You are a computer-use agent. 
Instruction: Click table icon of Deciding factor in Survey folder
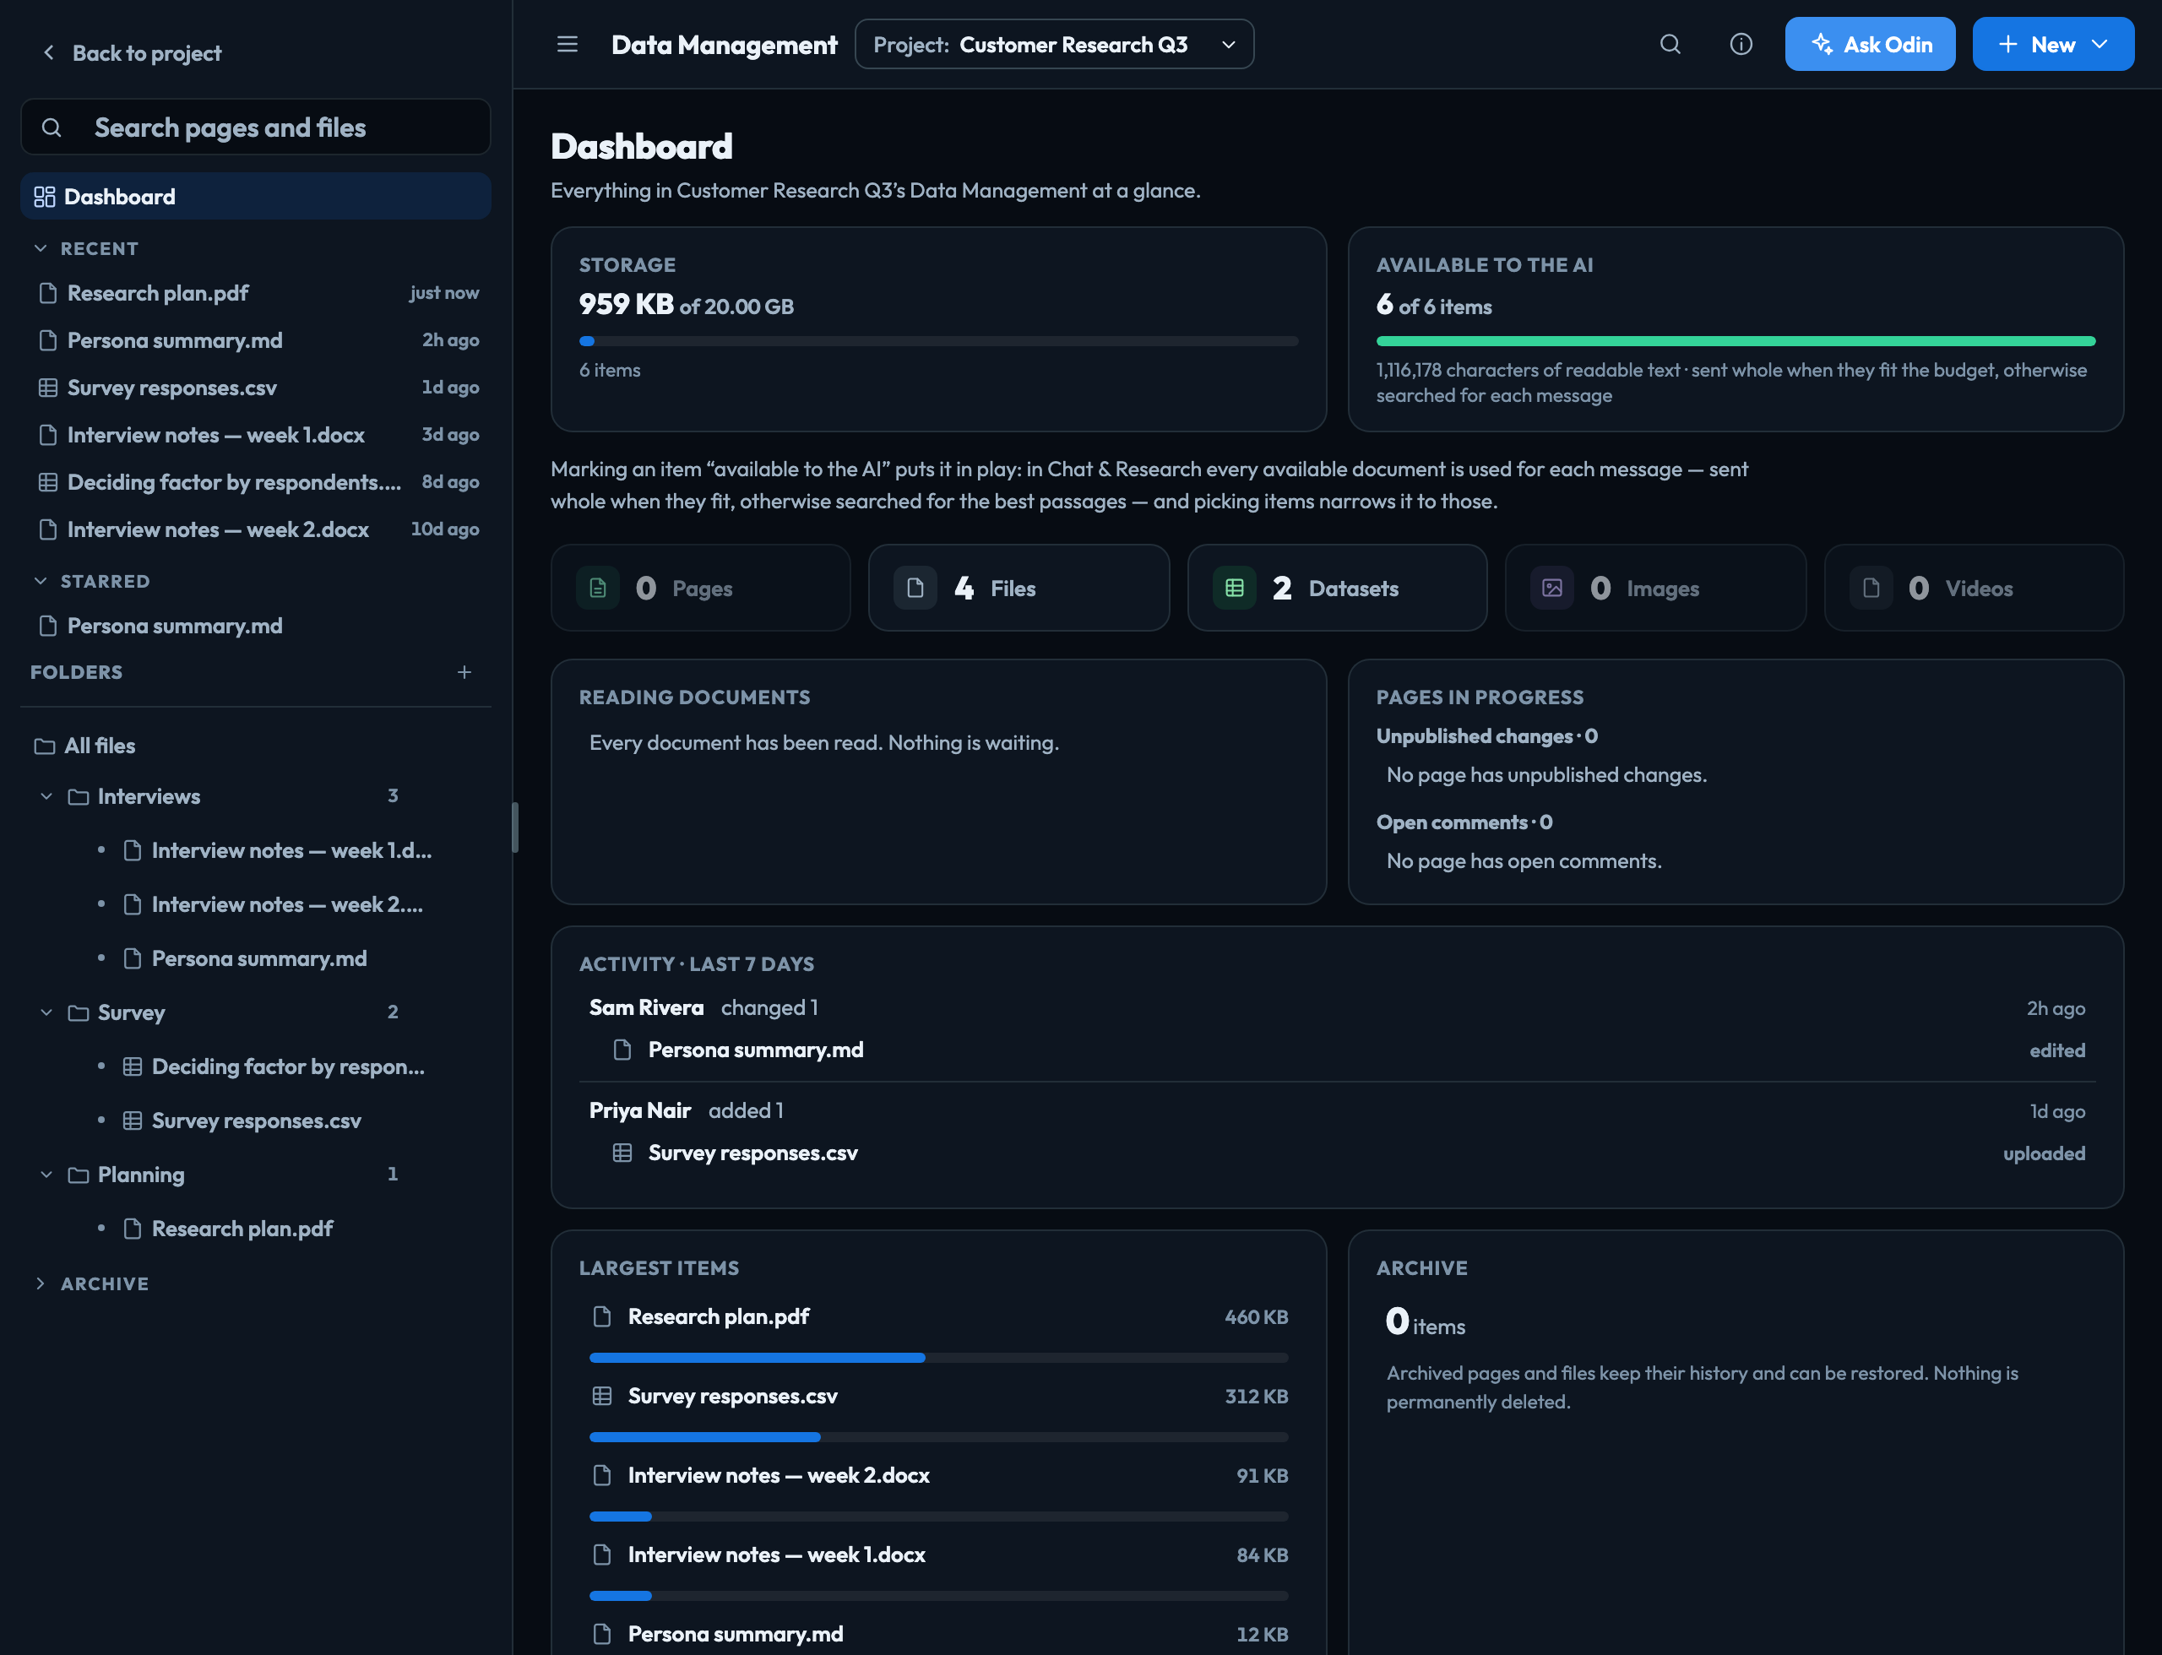(x=132, y=1067)
